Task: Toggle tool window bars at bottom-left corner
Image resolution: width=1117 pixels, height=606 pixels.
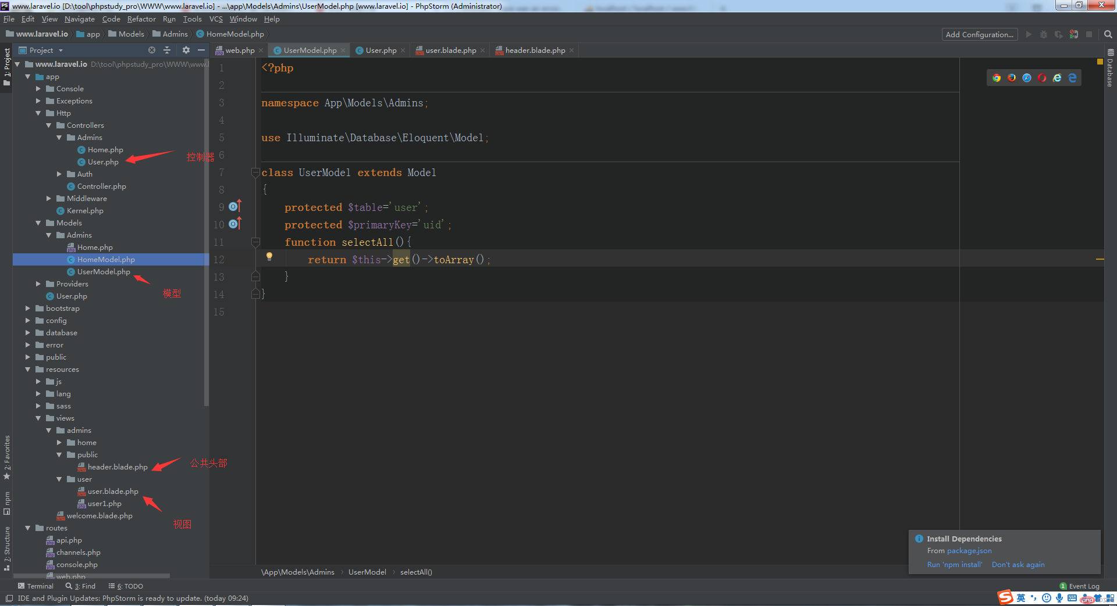Action: coord(9,598)
